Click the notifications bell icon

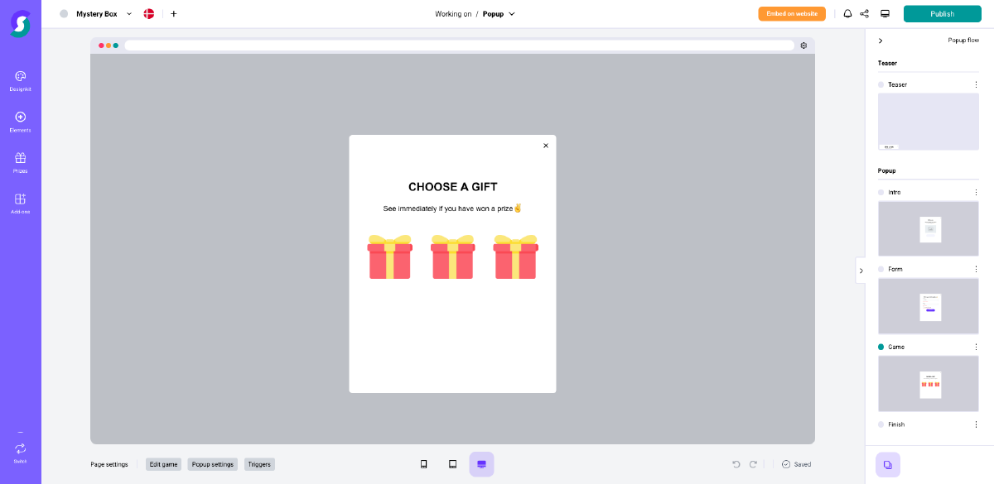847,13
